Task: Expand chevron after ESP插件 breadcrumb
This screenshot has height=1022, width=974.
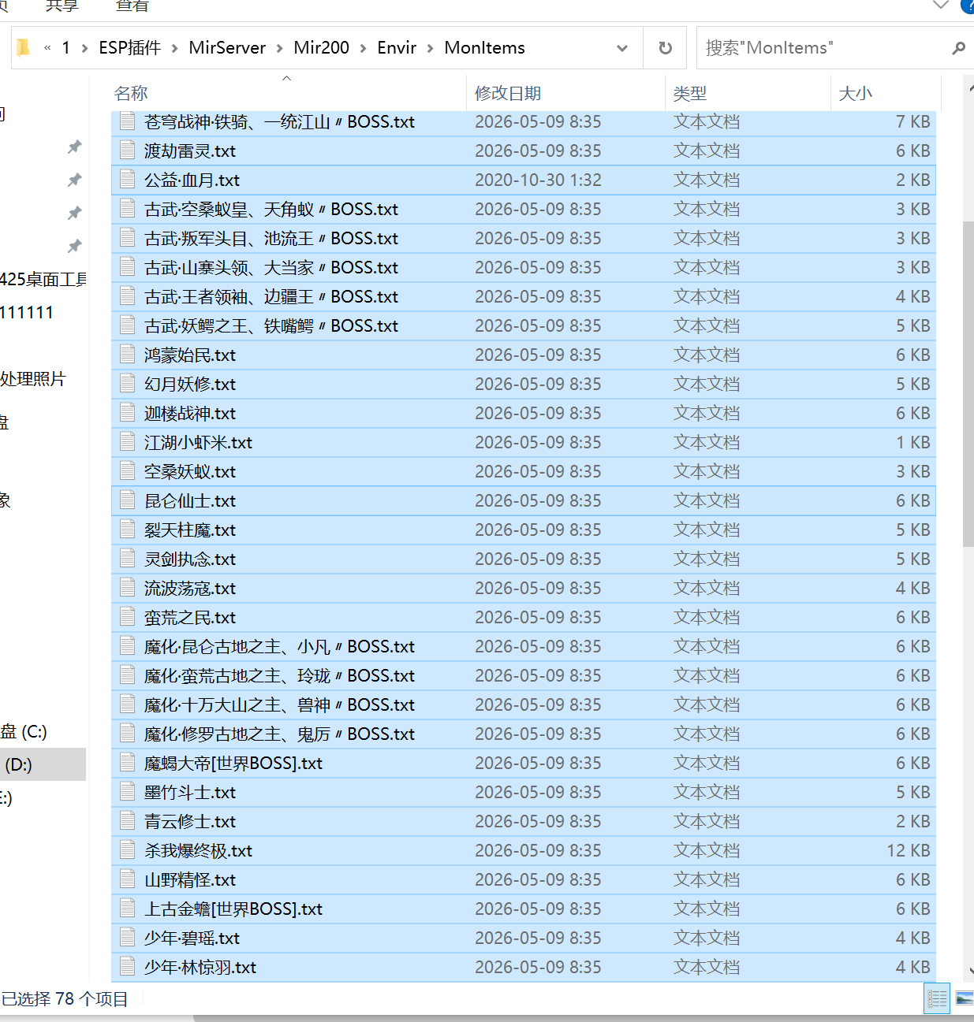Action: [174, 48]
